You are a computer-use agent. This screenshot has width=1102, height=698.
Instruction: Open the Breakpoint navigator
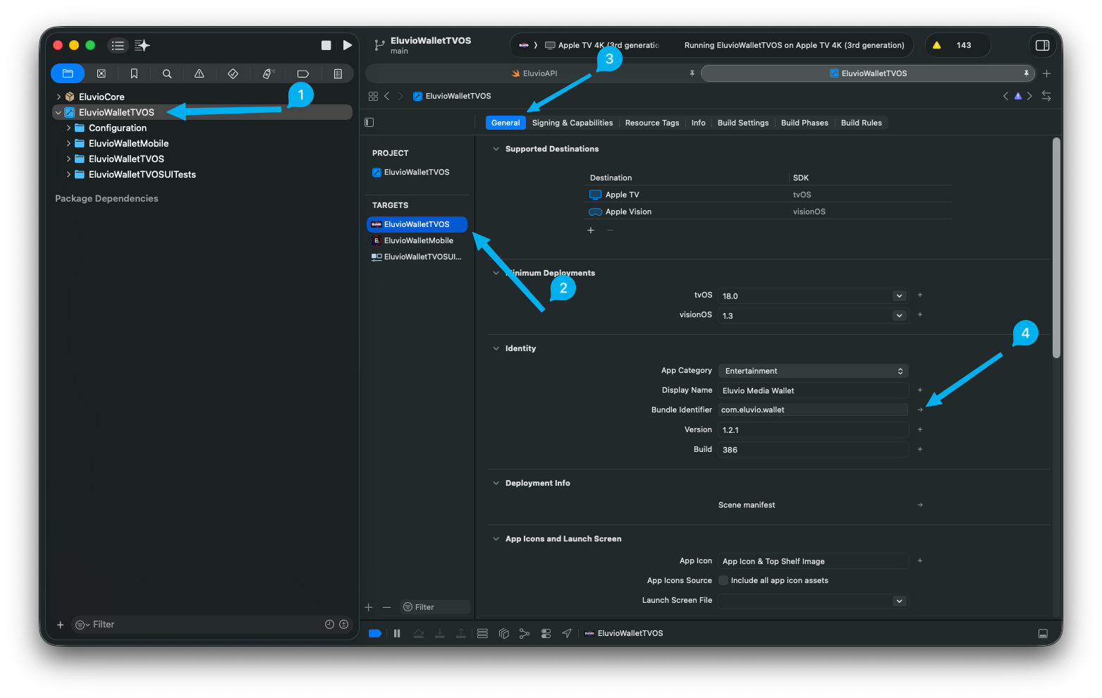pos(303,73)
